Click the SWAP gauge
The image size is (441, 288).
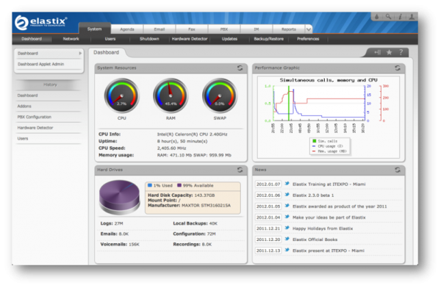pyautogui.click(x=220, y=96)
